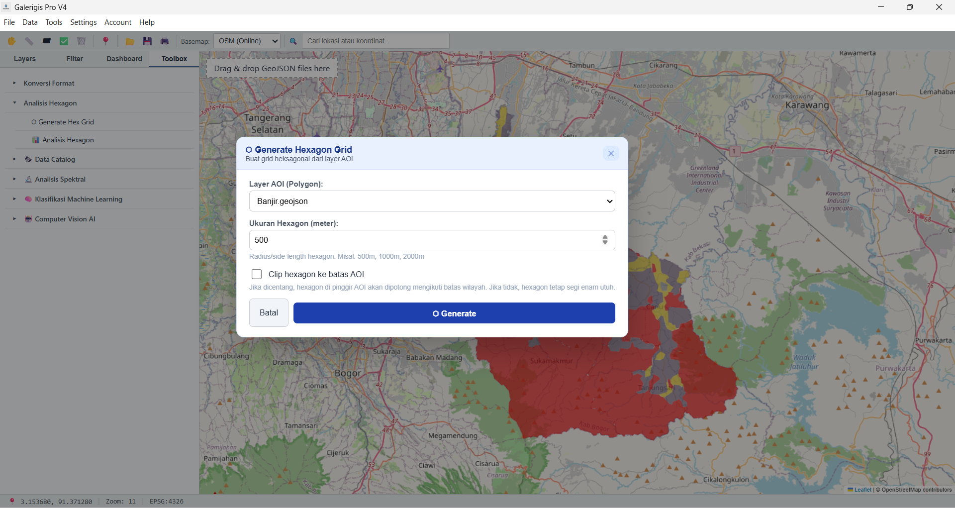Screen dimensions: 955x508
Task: Click the Klasifikasi Machine Learning brain icon
Action: (28, 200)
